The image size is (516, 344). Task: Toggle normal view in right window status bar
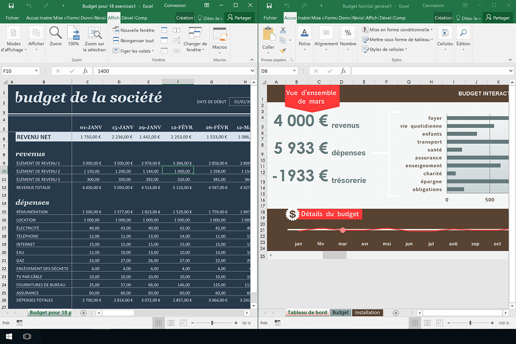tap(416, 323)
